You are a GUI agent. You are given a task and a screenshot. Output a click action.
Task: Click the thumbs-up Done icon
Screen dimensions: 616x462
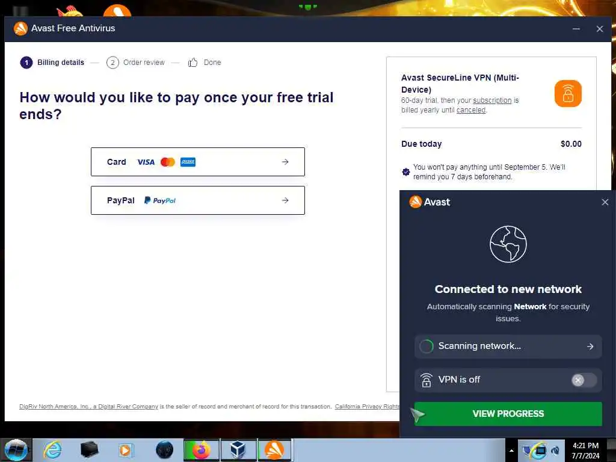point(192,63)
